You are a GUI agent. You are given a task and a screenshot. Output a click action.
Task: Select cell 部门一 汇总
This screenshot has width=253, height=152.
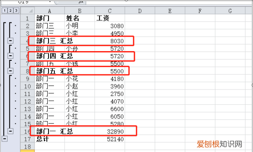coord(49,131)
